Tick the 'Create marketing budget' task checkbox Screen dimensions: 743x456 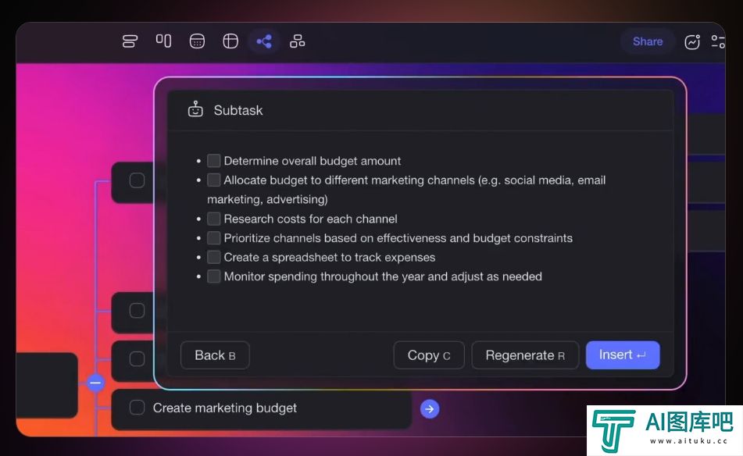click(x=137, y=408)
